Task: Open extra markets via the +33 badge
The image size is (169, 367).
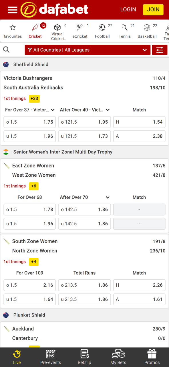Action: pyautogui.click(x=34, y=98)
